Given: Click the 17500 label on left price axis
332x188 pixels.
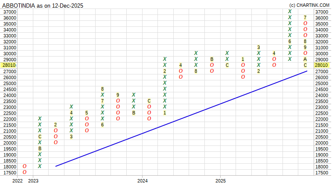Looking at the screenshot, I should click(9, 173).
